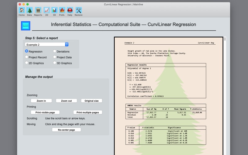Click the 'Example 2' page header text
This screenshot has height=155, width=248.
[x=129, y=43]
